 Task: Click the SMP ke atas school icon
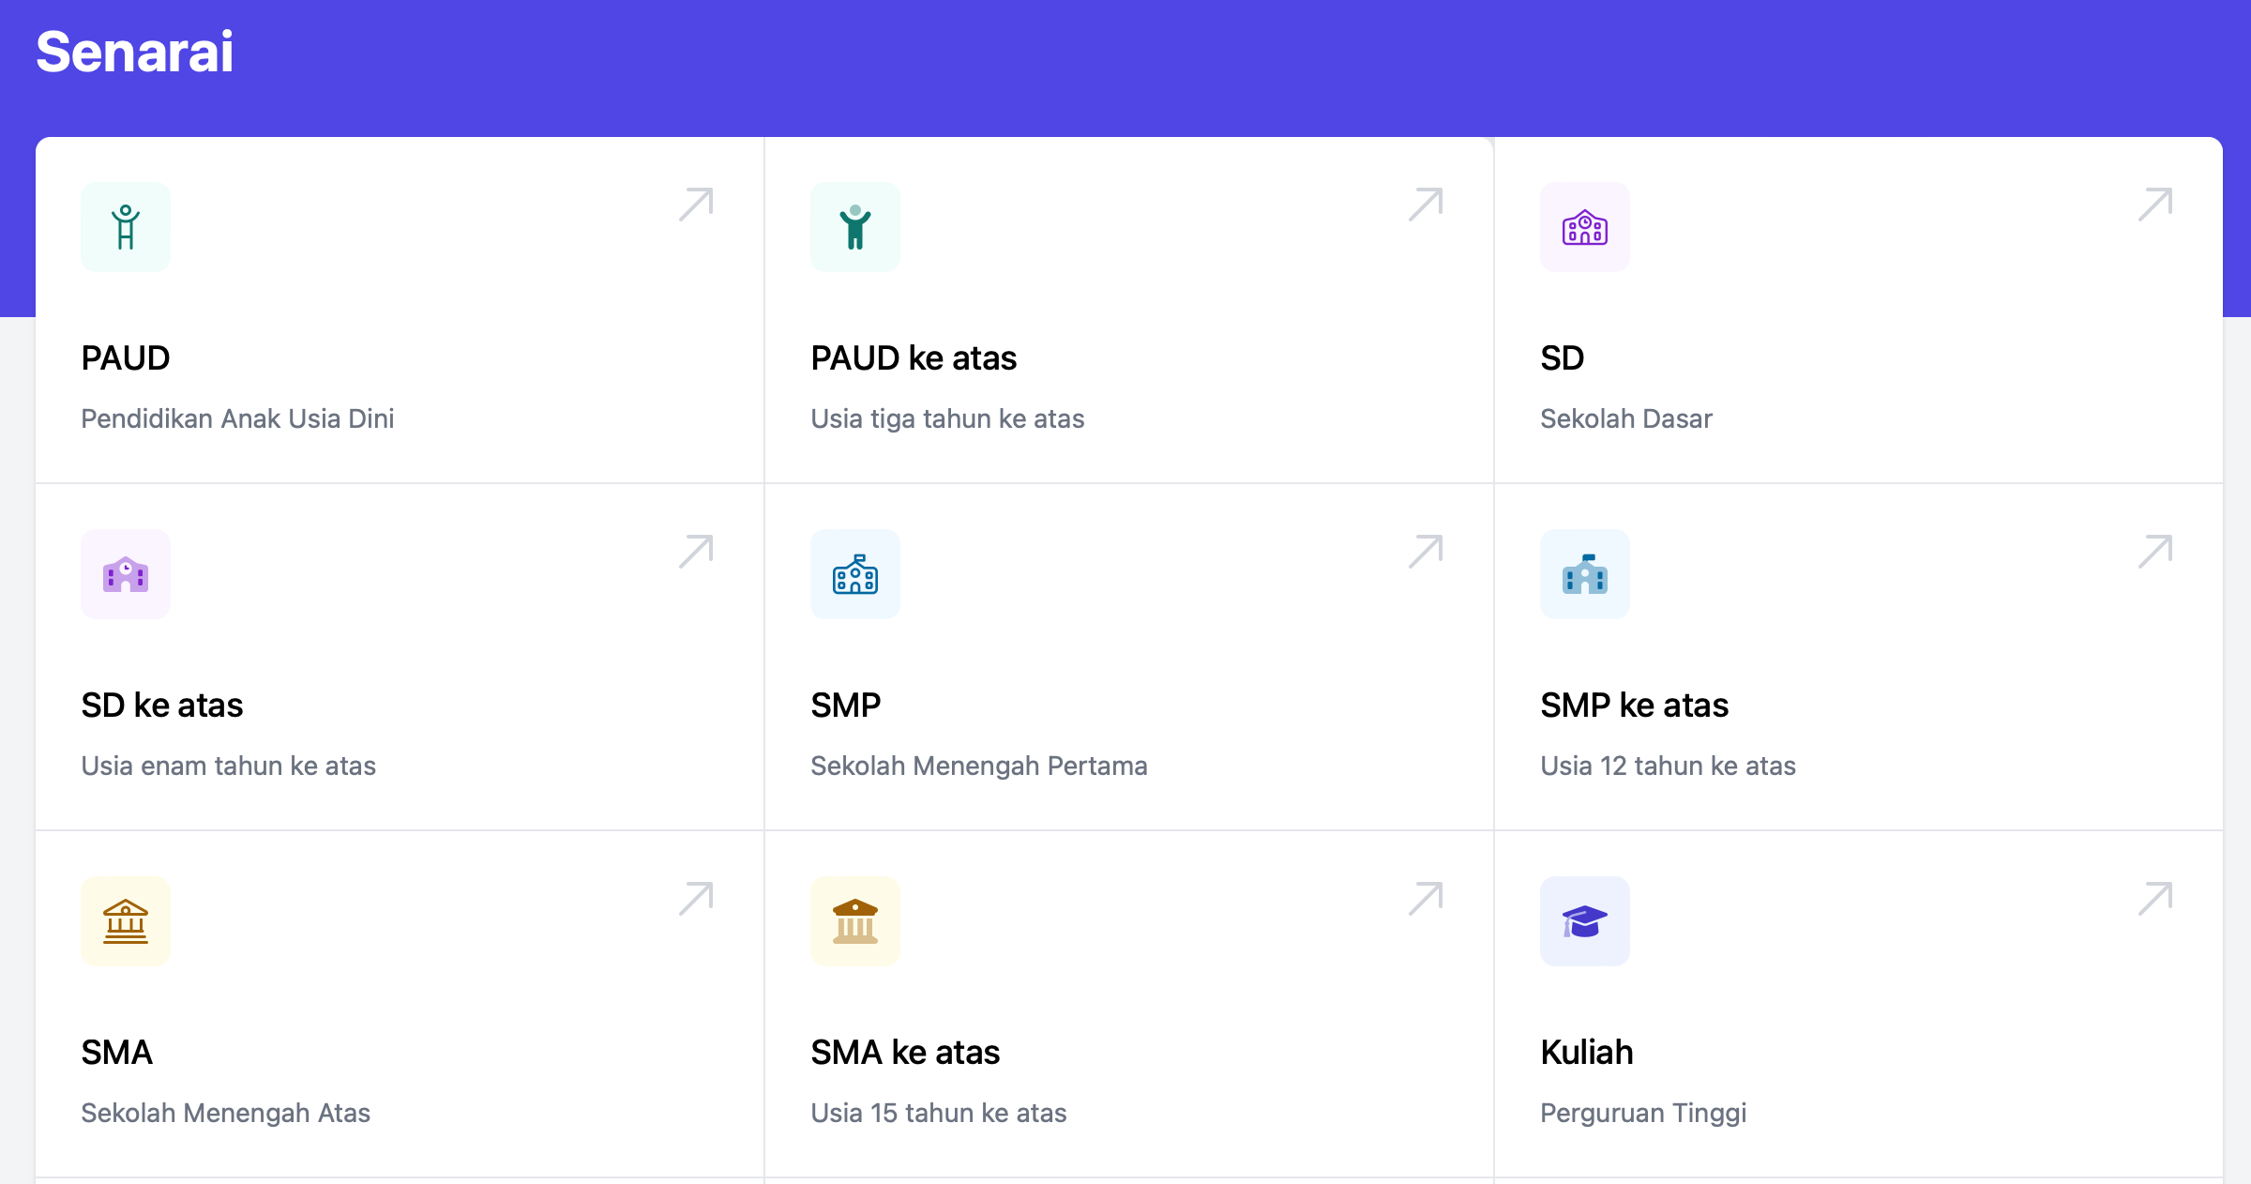point(1584,574)
